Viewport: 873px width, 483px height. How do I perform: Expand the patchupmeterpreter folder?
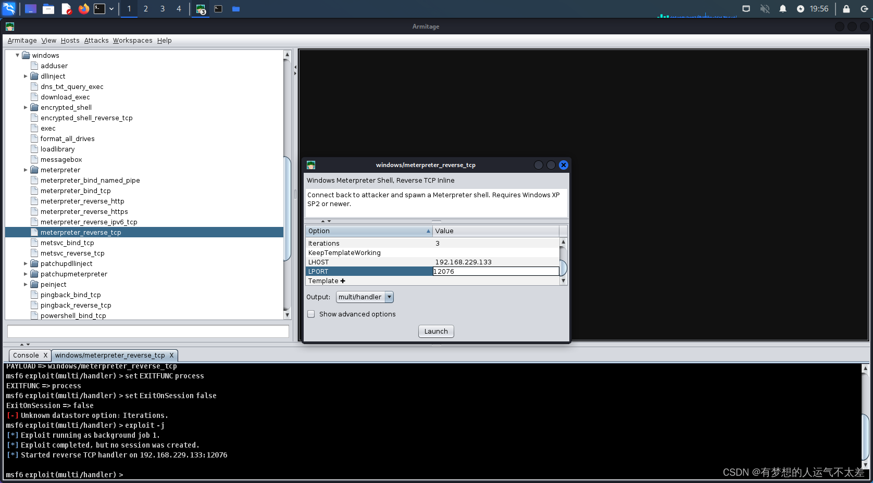[26, 274]
